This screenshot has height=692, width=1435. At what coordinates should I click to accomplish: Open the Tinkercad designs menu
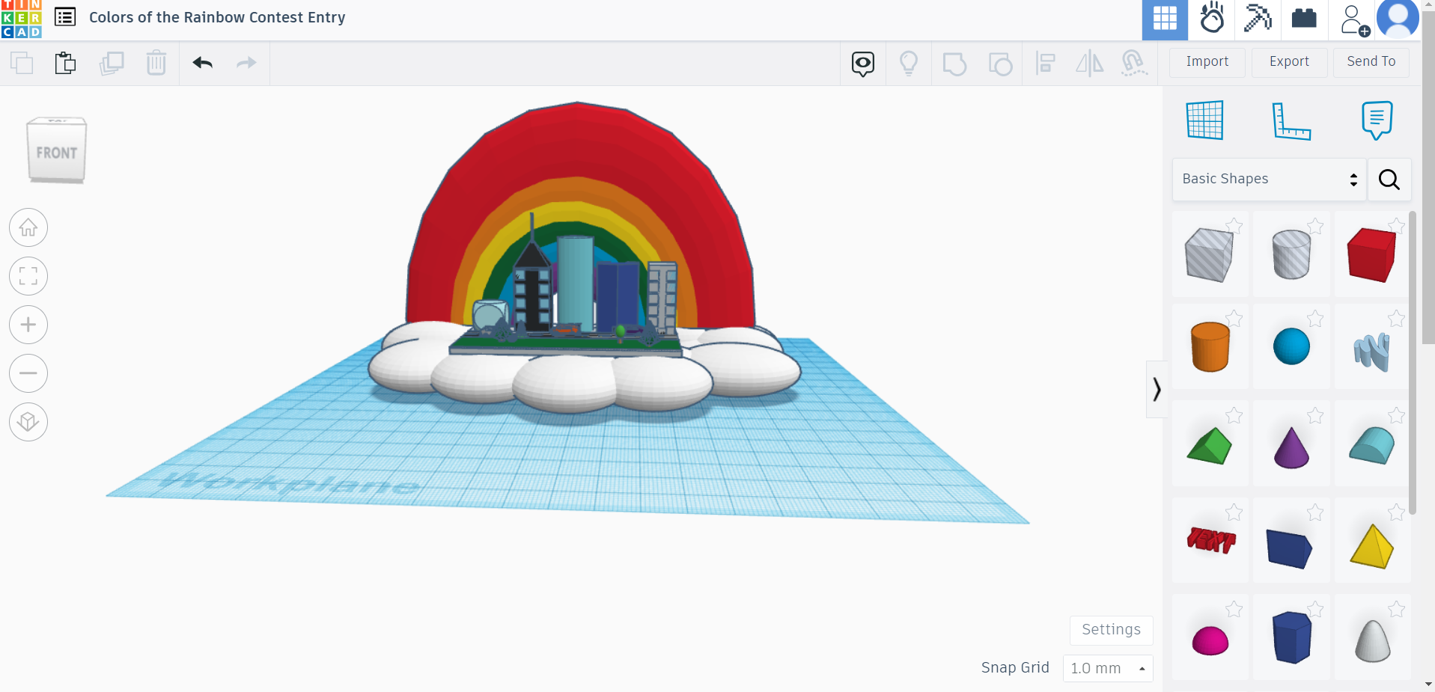coord(65,16)
